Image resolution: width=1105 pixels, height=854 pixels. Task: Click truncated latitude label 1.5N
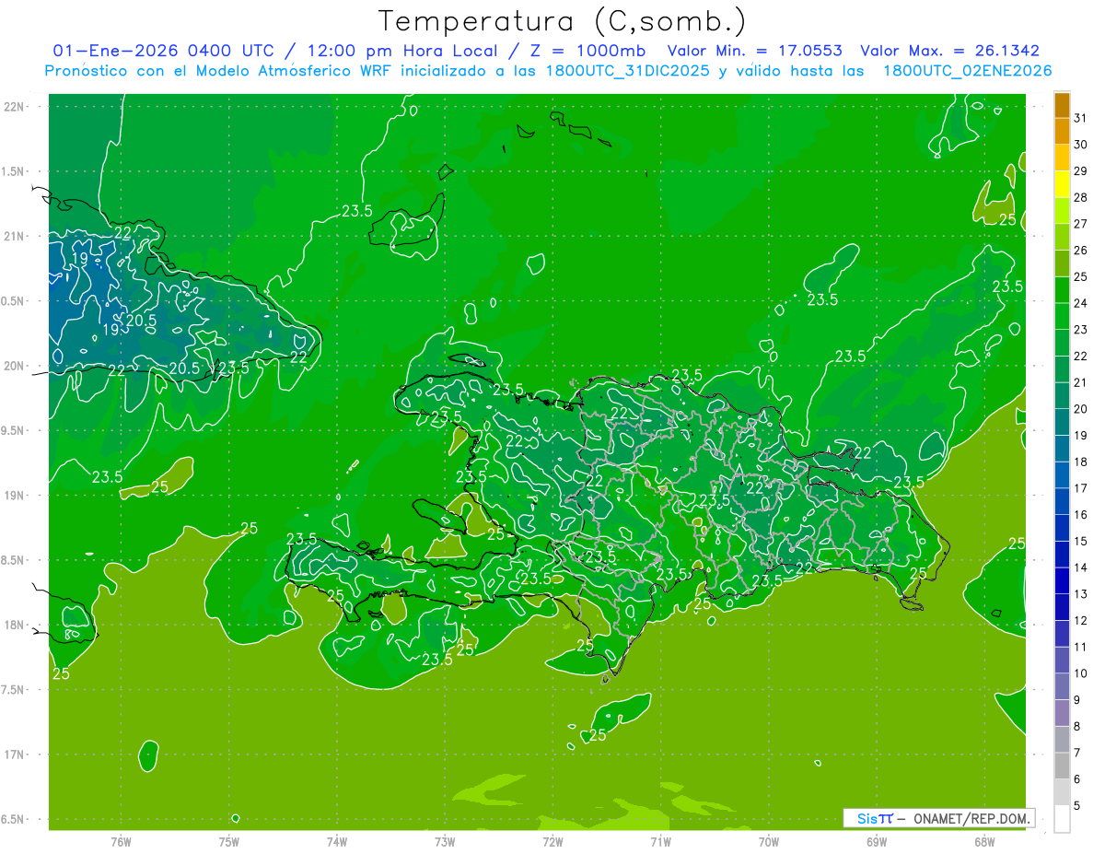pyautogui.click(x=14, y=171)
